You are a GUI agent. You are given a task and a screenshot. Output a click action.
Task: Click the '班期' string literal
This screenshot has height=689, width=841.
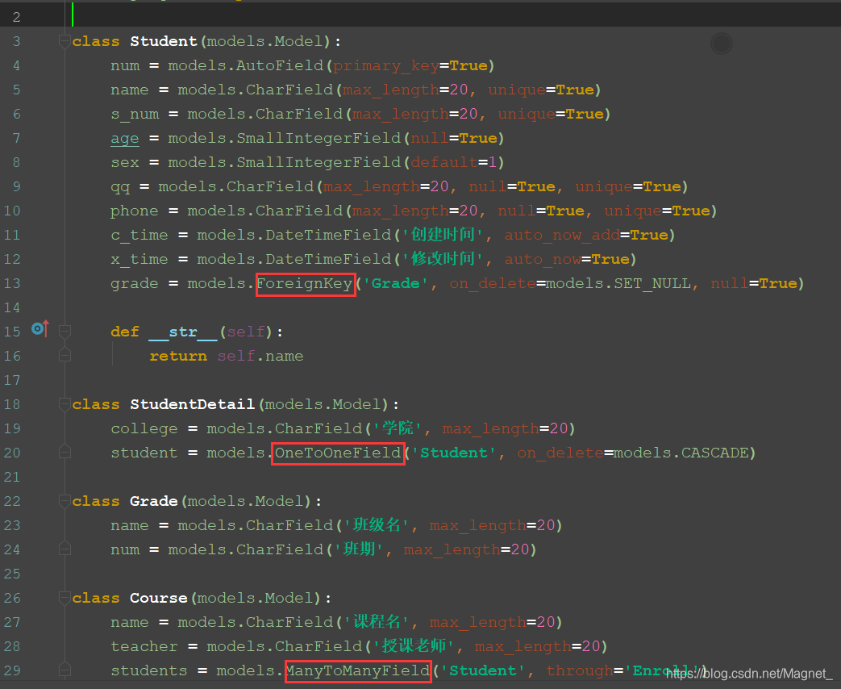click(x=358, y=549)
